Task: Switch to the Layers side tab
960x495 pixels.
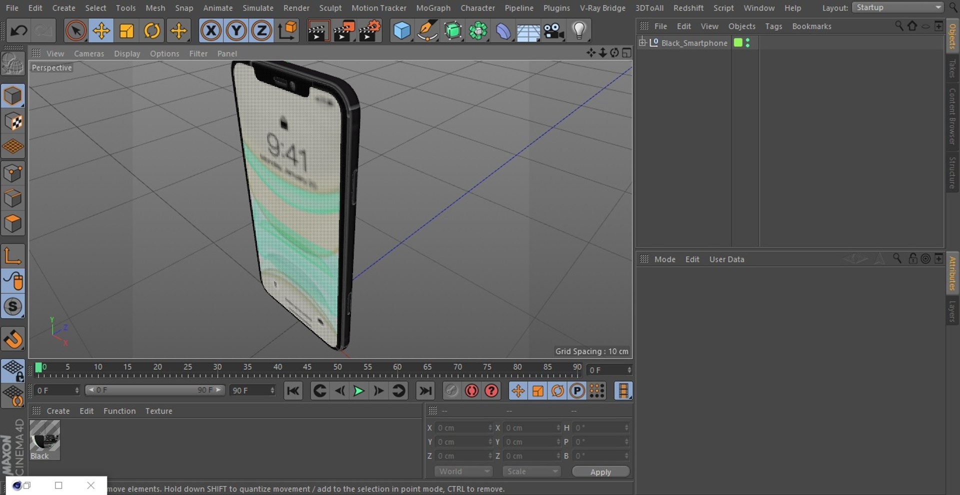Action: (952, 311)
